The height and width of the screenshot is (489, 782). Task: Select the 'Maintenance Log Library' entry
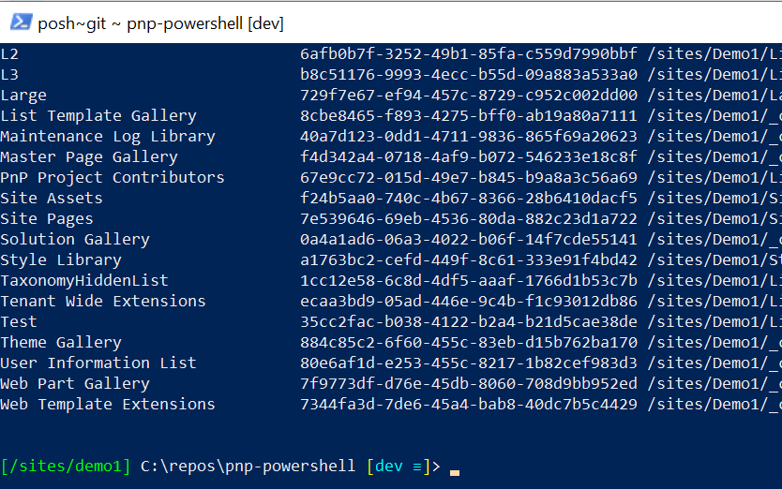point(108,137)
